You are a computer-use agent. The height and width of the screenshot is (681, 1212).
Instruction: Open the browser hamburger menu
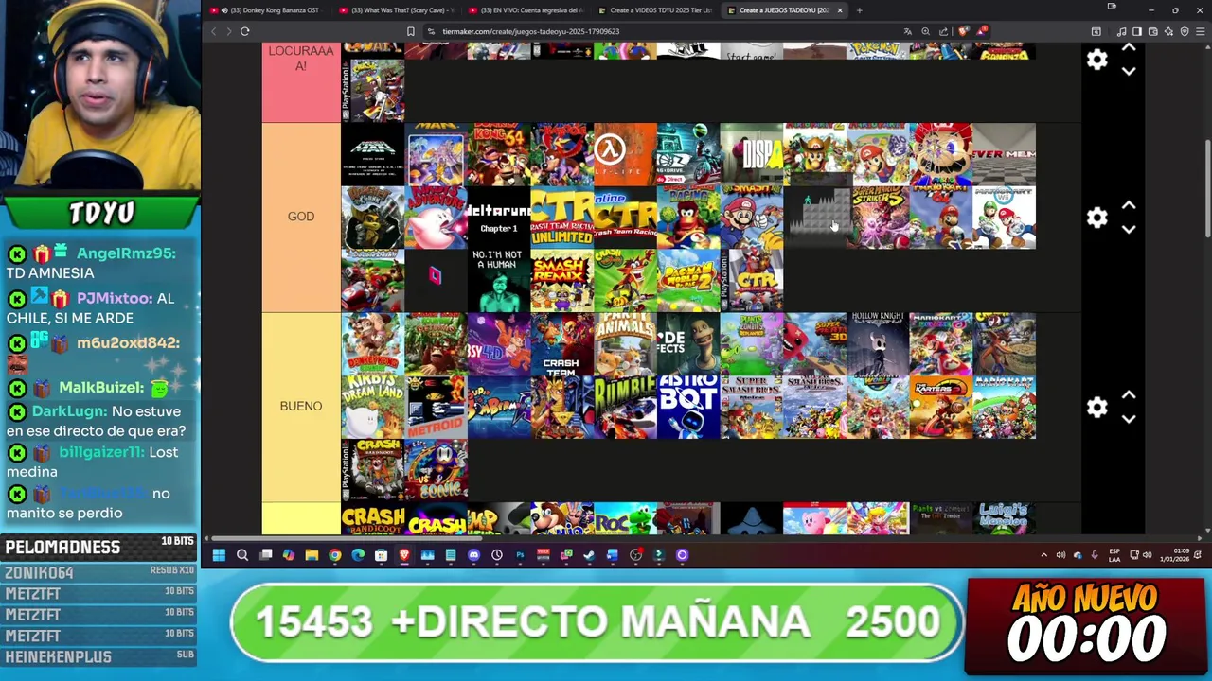(1200, 31)
